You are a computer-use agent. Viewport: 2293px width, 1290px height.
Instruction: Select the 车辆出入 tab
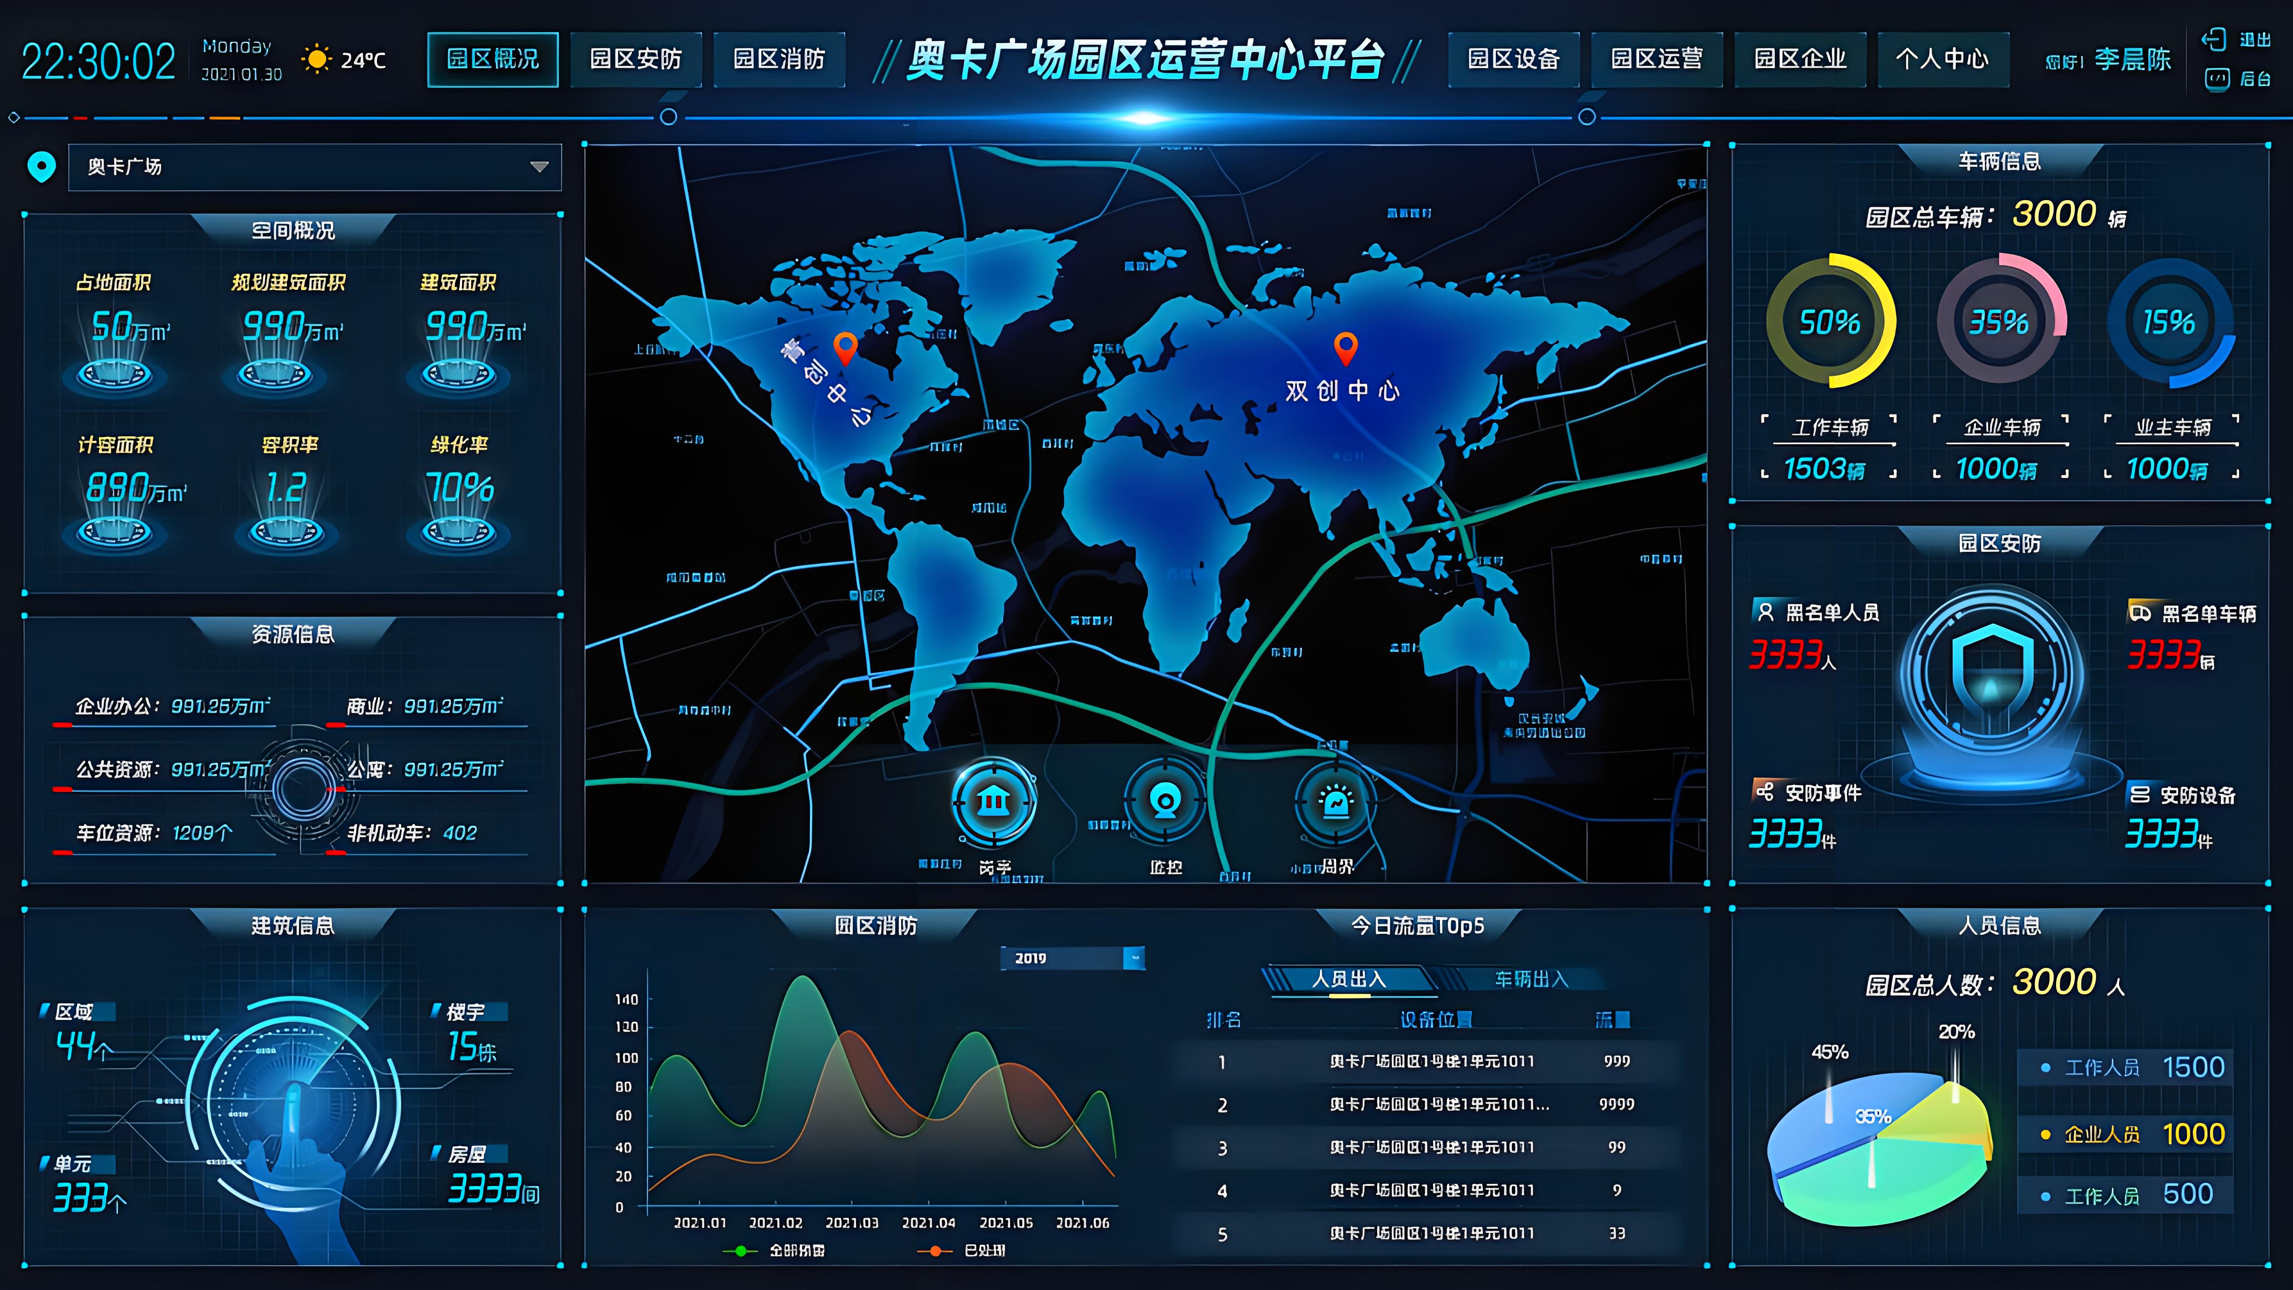click(x=1531, y=979)
